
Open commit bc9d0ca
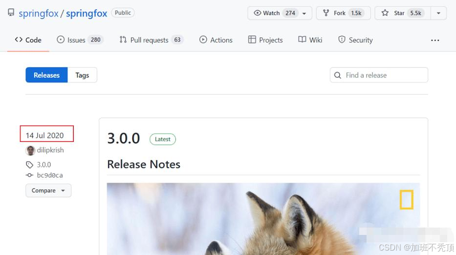pos(50,175)
